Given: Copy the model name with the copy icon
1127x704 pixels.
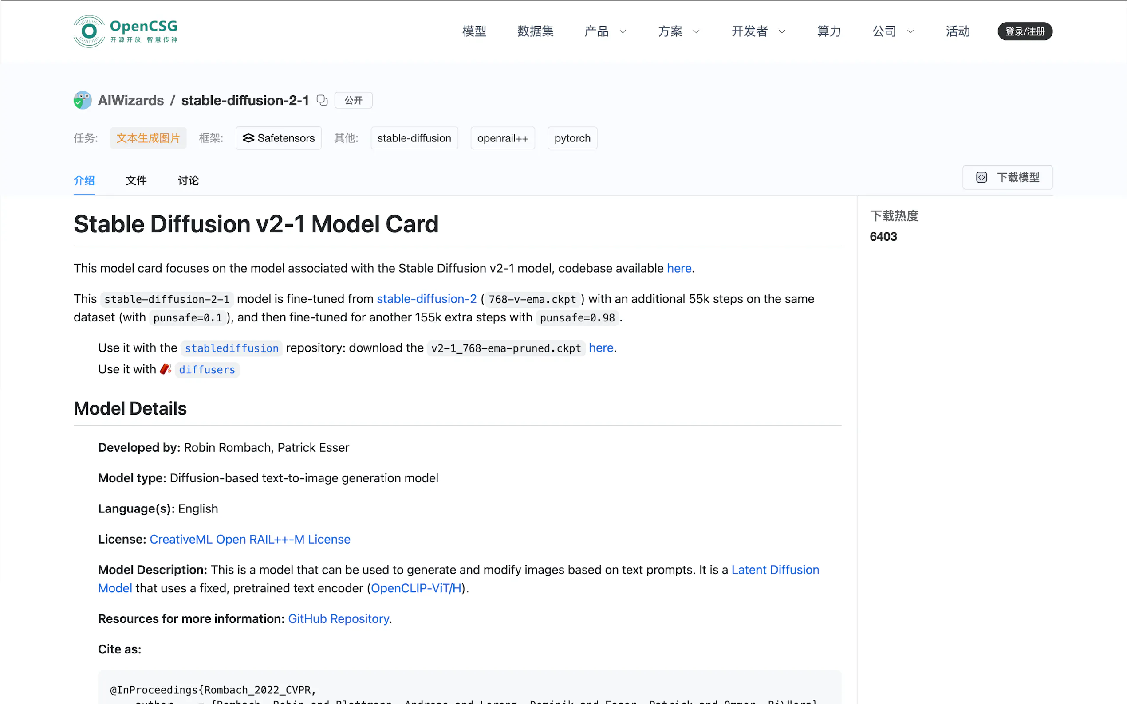Looking at the screenshot, I should click(322, 100).
